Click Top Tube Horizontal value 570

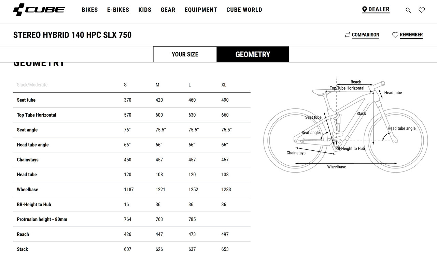click(x=128, y=115)
